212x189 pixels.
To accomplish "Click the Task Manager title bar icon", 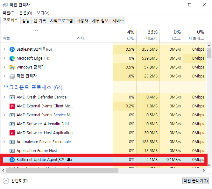I will pos(5,5).
